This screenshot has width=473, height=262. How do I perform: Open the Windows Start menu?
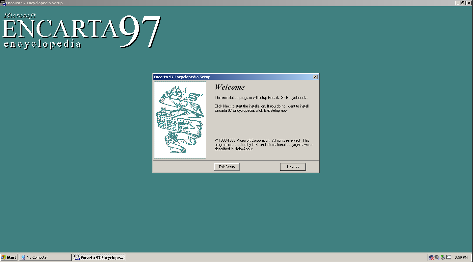coord(9,257)
